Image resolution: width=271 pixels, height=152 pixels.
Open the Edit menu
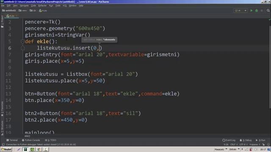(8, 5)
